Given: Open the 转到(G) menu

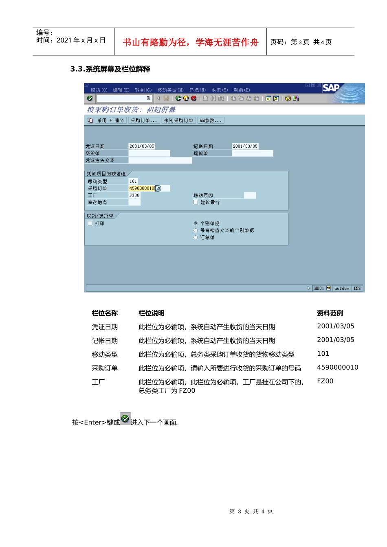Looking at the screenshot, I should click(x=143, y=90).
